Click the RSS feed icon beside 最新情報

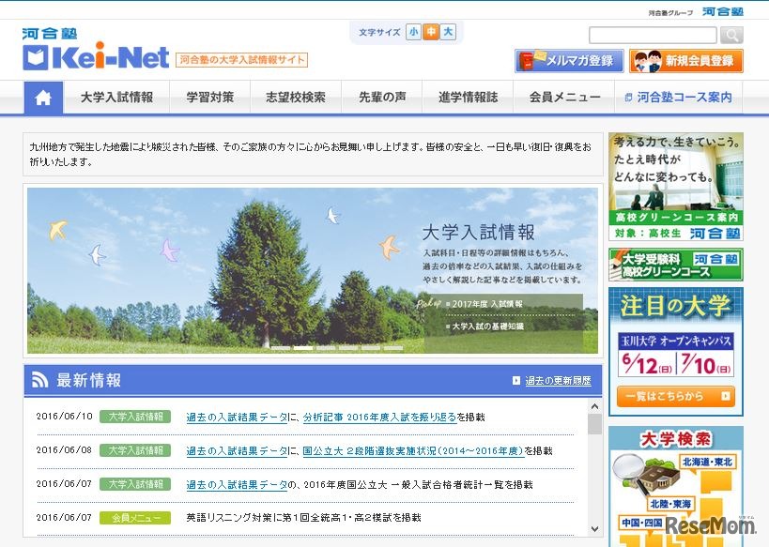(x=40, y=380)
